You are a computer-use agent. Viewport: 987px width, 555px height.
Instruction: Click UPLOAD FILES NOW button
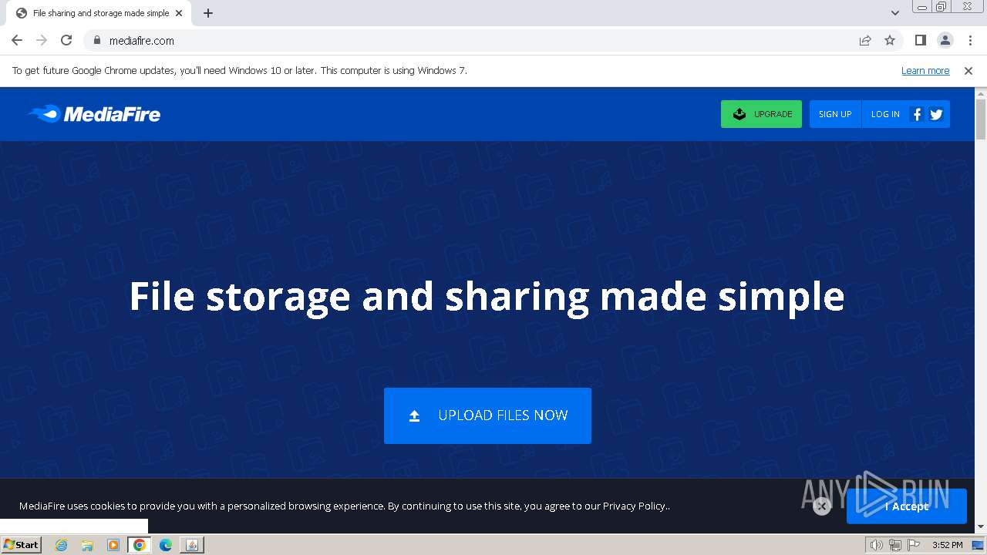click(x=487, y=415)
